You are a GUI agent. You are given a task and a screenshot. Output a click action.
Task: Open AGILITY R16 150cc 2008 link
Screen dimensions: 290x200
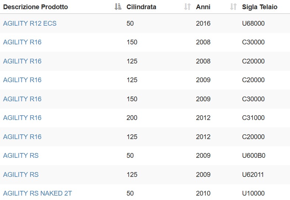[x=22, y=42]
